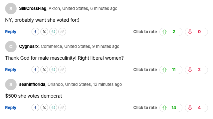213x119 pixels.
Task: Share seaninflorida's comment on Facebook
Action: 35,108
